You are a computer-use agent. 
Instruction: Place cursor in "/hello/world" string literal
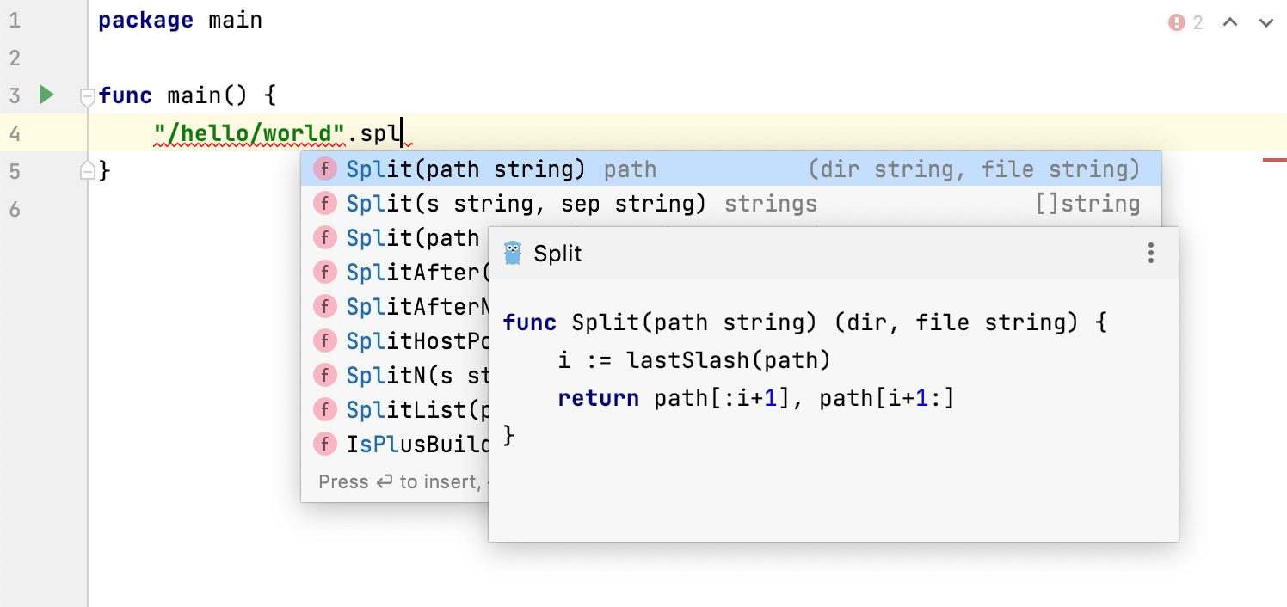[249, 134]
